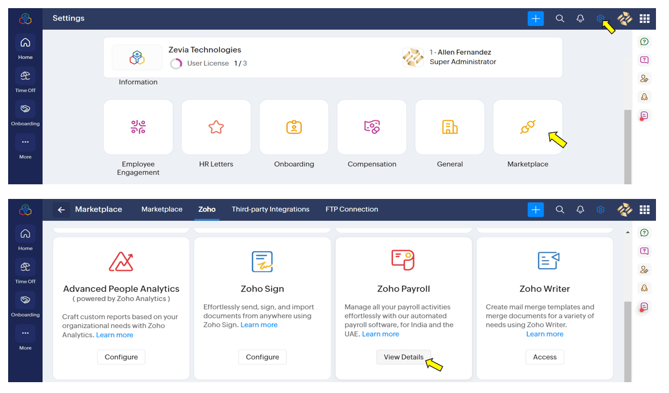Click the pink question icon beside Marketplace screen
Image resolution: width=669 pixels, height=393 pixels.
[644, 251]
